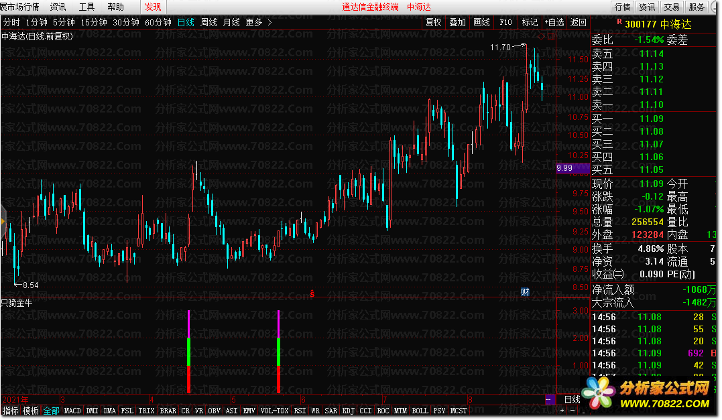Select the 模板 bottom tab

pyautogui.click(x=31, y=411)
